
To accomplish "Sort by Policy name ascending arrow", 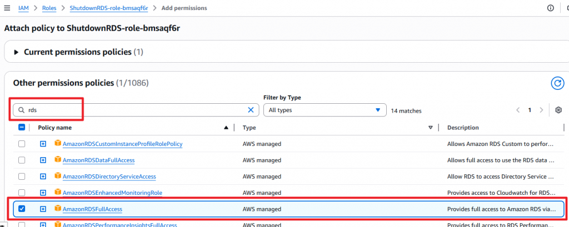I will click(x=227, y=128).
